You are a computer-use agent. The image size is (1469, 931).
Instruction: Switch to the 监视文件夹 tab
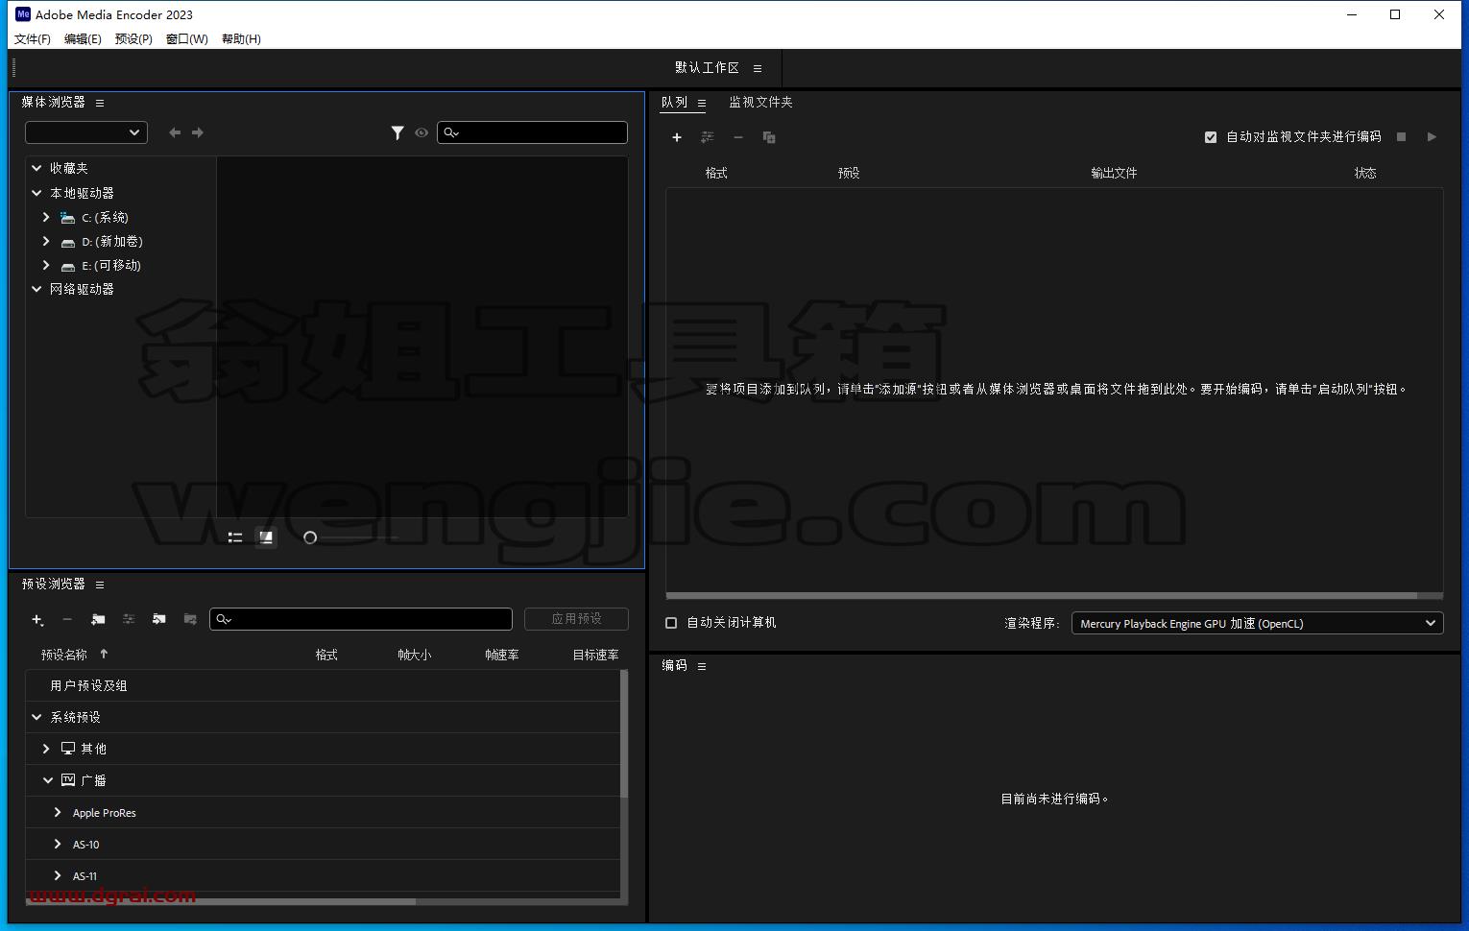pyautogui.click(x=760, y=102)
